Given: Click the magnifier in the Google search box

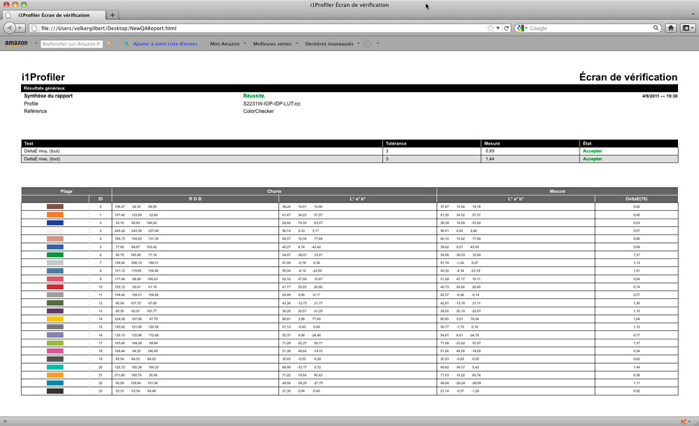Looking at the screenshot, I should tap(656, 28).
